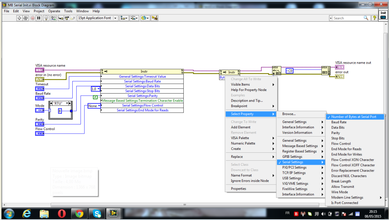Click Add Element in context menu
Viewport: 389px width, 220px height.
point(251,127)
